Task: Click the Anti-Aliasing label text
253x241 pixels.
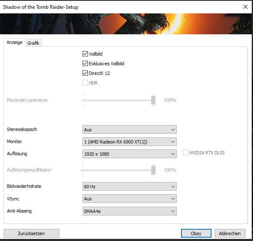Action: [19, 211]
